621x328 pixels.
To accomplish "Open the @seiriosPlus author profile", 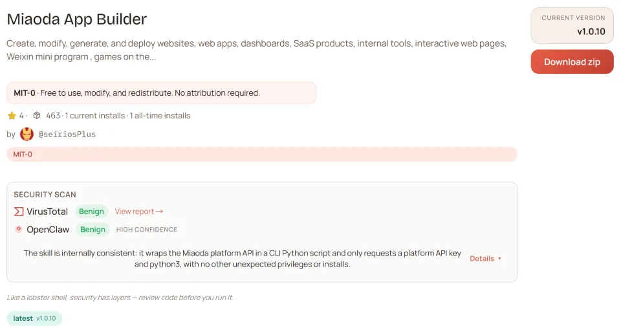I will coord(67,135).
